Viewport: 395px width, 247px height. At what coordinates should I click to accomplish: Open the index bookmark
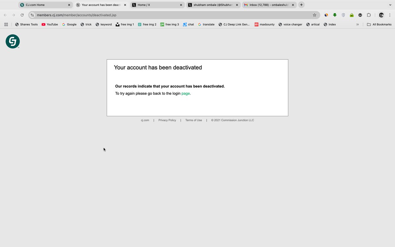tap(330, 24)
